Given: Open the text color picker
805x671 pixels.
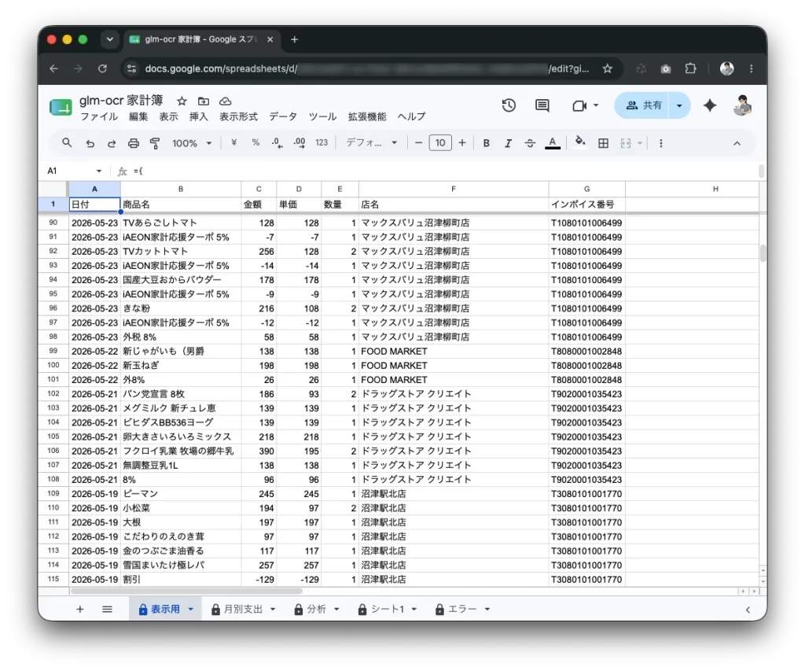Looking at the screenshot, I should pos(553,143).
